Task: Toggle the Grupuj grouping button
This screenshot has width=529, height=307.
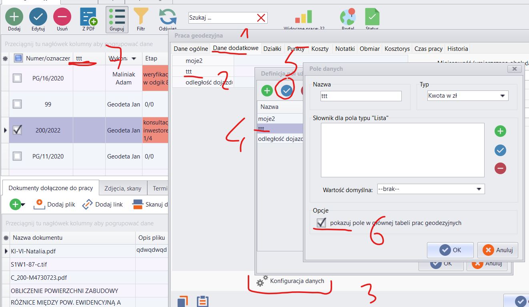Action: point(117,19)
